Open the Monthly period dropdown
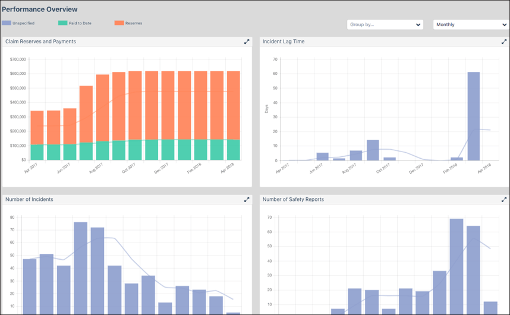 click(471, 25)
